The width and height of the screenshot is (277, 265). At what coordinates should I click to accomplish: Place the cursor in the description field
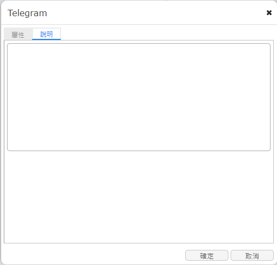[x=139, y=97]
